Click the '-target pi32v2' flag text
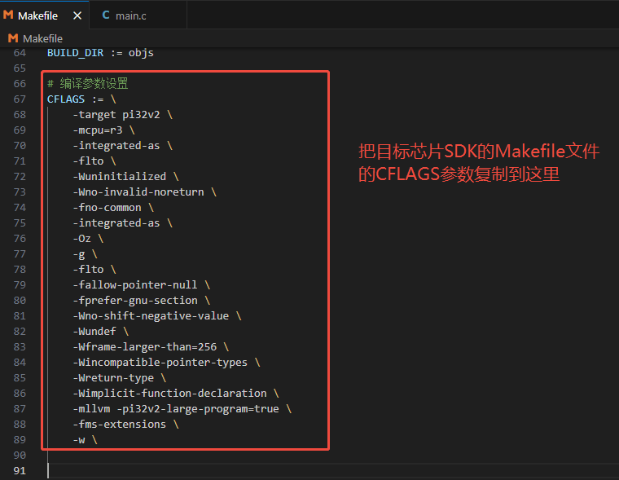This screenshot has height=480, width=619. coord(116,115)
